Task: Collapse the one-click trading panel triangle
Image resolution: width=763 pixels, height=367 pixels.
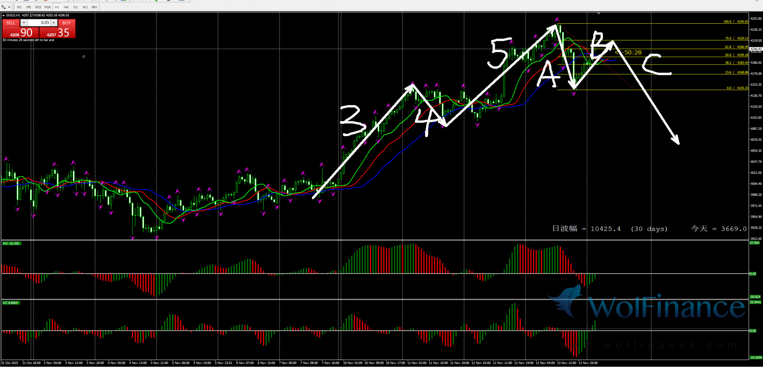Action: point(4,15)
